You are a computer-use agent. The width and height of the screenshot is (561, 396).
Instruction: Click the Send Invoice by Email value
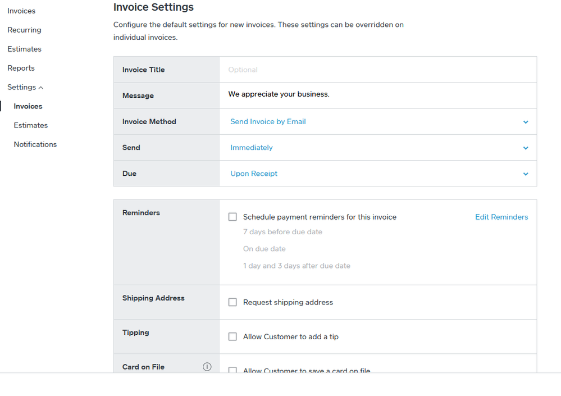pos(268,122)
